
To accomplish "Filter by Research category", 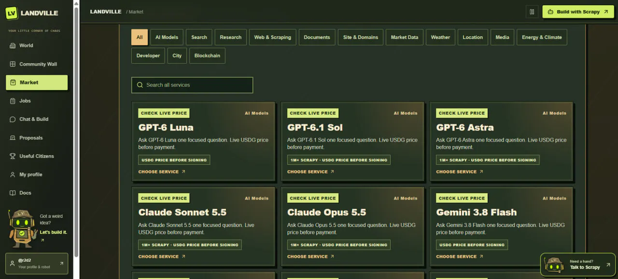I will (x=231, y=37).
